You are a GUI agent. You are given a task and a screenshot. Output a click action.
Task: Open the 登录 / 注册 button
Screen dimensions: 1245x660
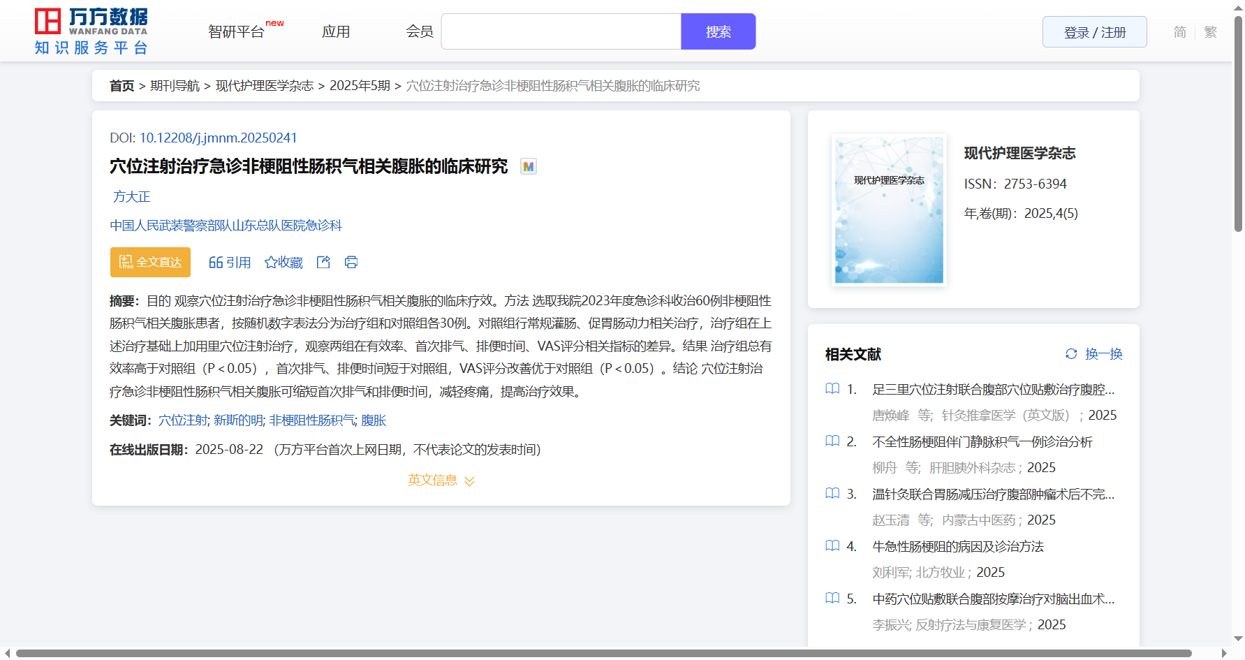point(1094,32)
